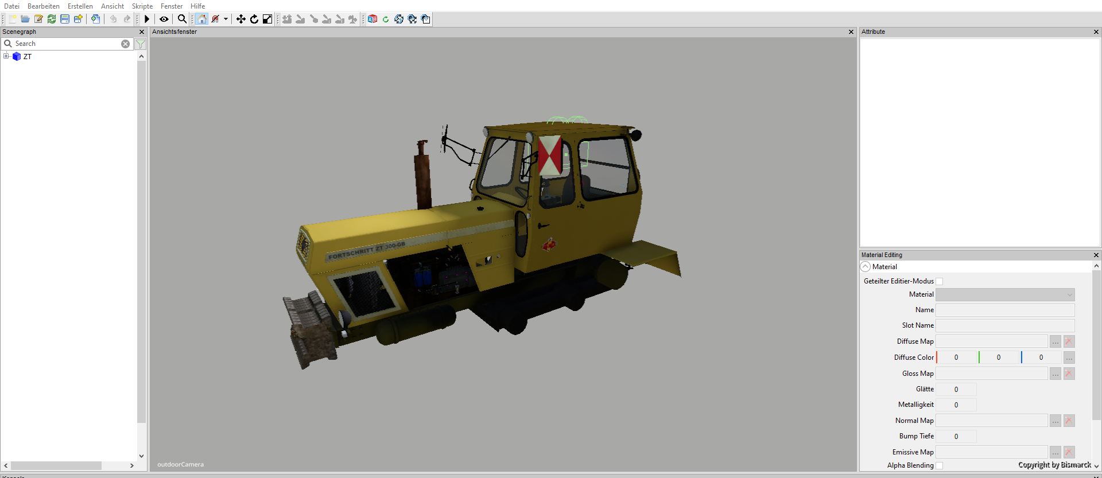Click the import (blue plus document) icon
1102x478 pixels.
click(96, 19)
